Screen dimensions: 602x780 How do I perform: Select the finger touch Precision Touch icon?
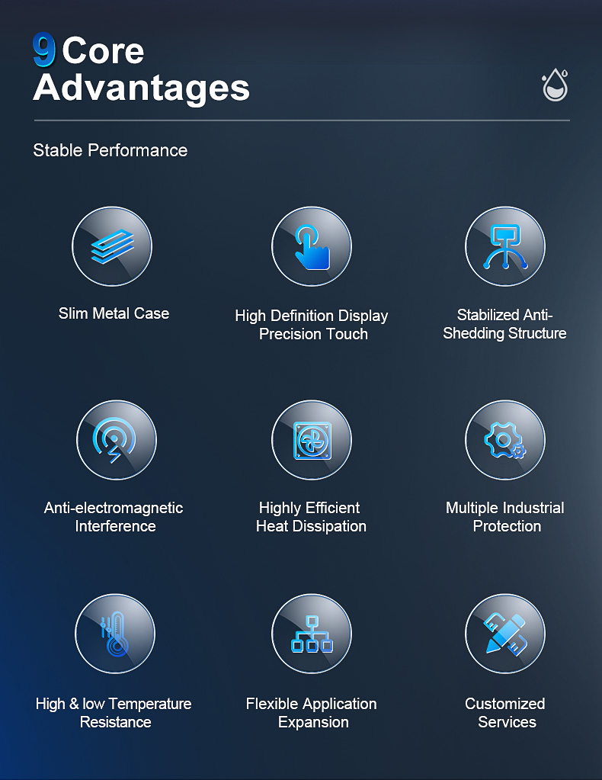pos(312,247)
